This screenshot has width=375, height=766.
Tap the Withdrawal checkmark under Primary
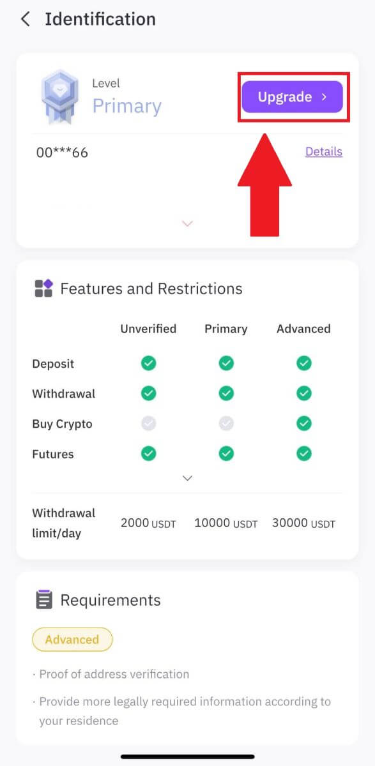coord(226,393)
